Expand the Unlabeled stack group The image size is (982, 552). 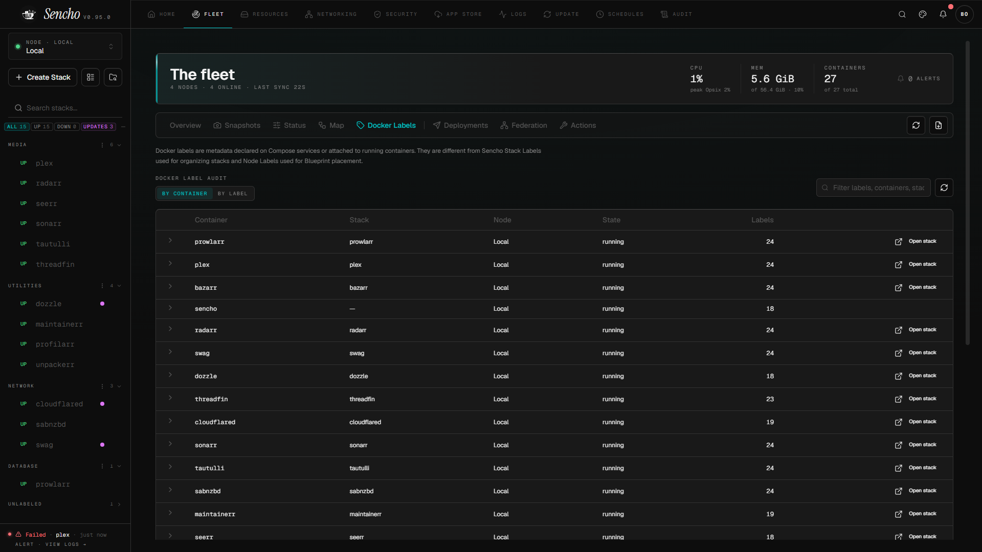click(x=119, y=504)
